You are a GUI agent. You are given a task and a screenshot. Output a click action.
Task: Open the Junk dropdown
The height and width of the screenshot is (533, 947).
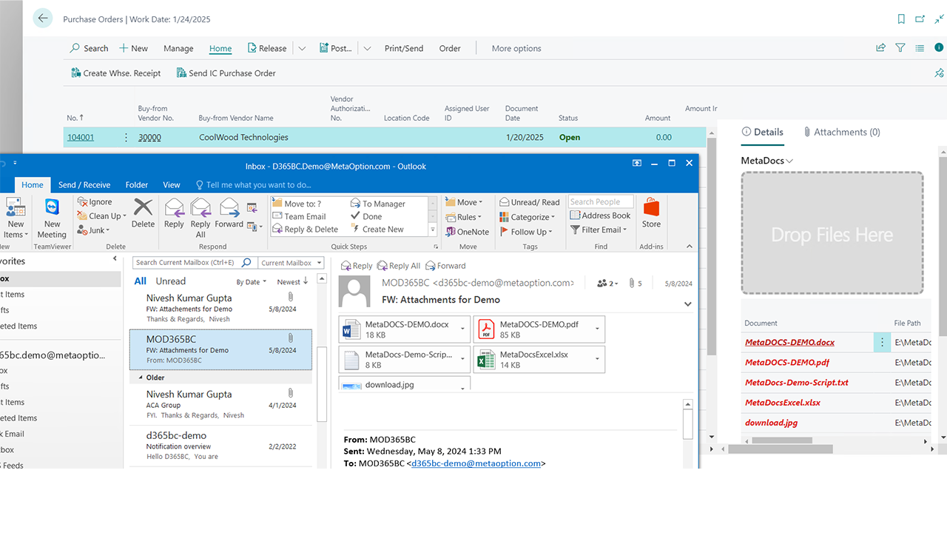click(92, 230)
